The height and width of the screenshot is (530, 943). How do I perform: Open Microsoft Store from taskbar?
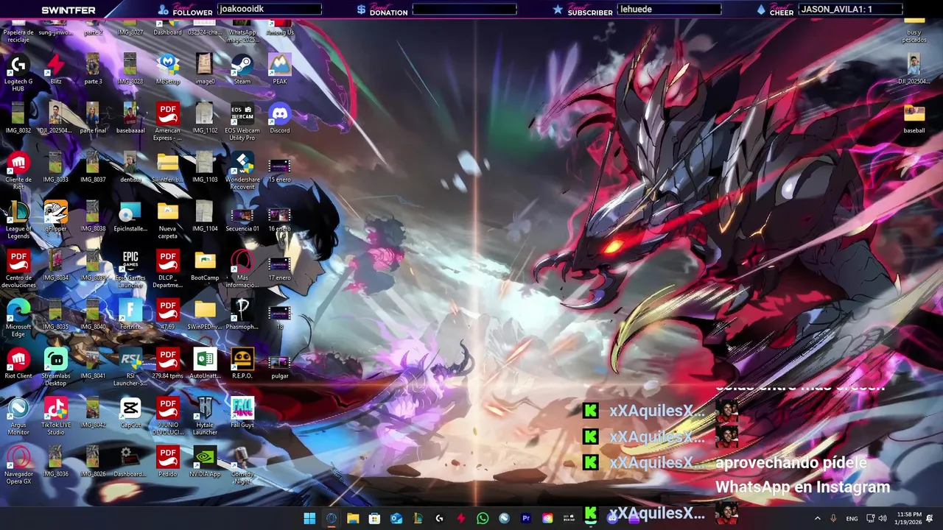click(x=374, y=518)
